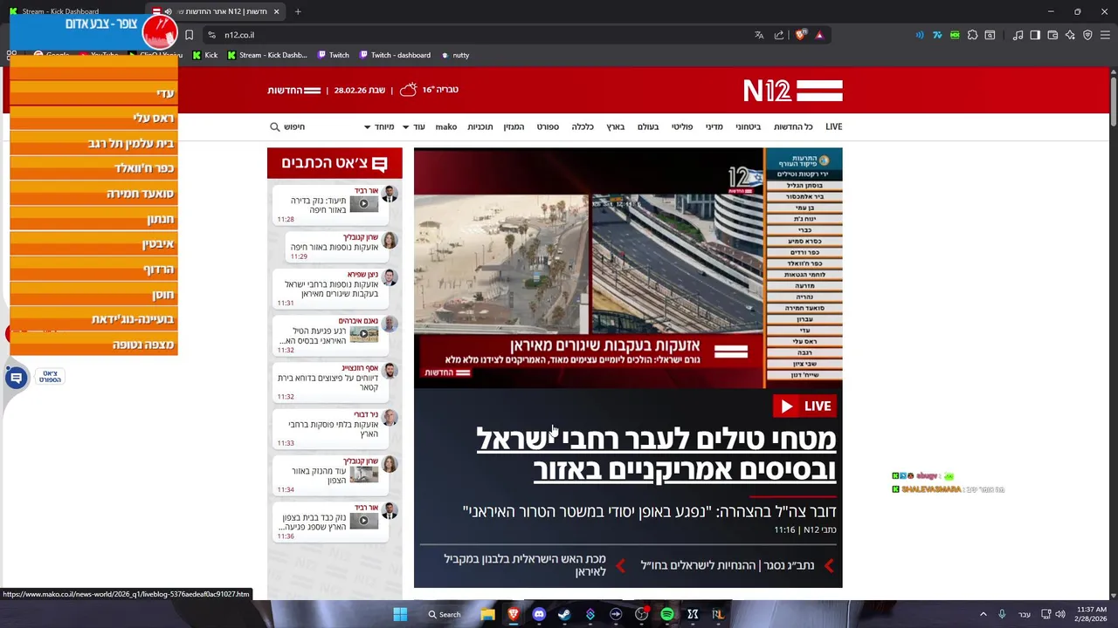The height and width of the screenshot is (628, 1118).
Task: Mute the N12 tab audio icon
Action: [168, 11]
